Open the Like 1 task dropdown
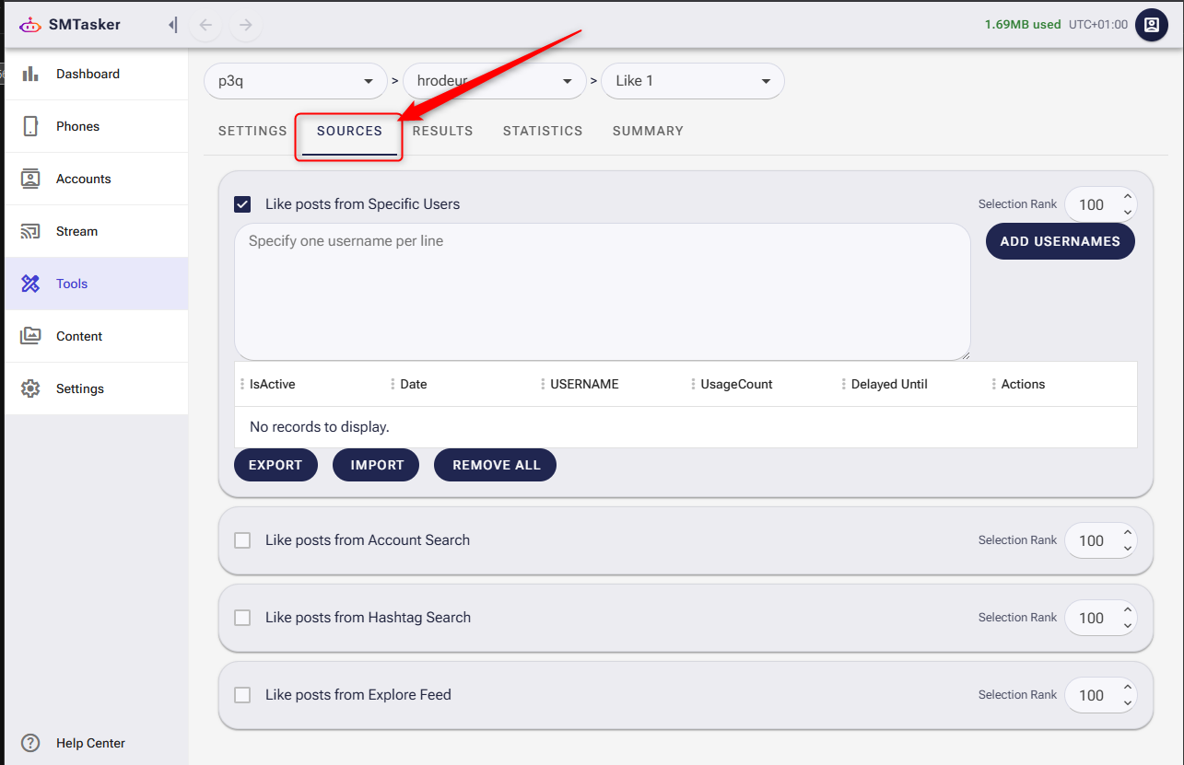Image resolution: width=1184 pixels, height=765 pixels. (692, 81)
